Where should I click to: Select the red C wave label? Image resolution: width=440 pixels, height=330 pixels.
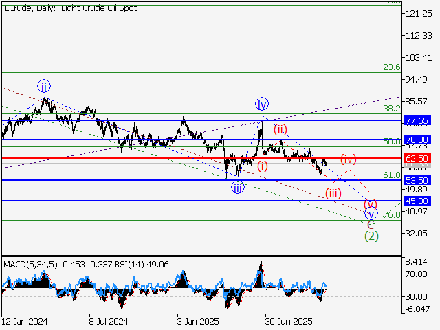click(371, 224)
